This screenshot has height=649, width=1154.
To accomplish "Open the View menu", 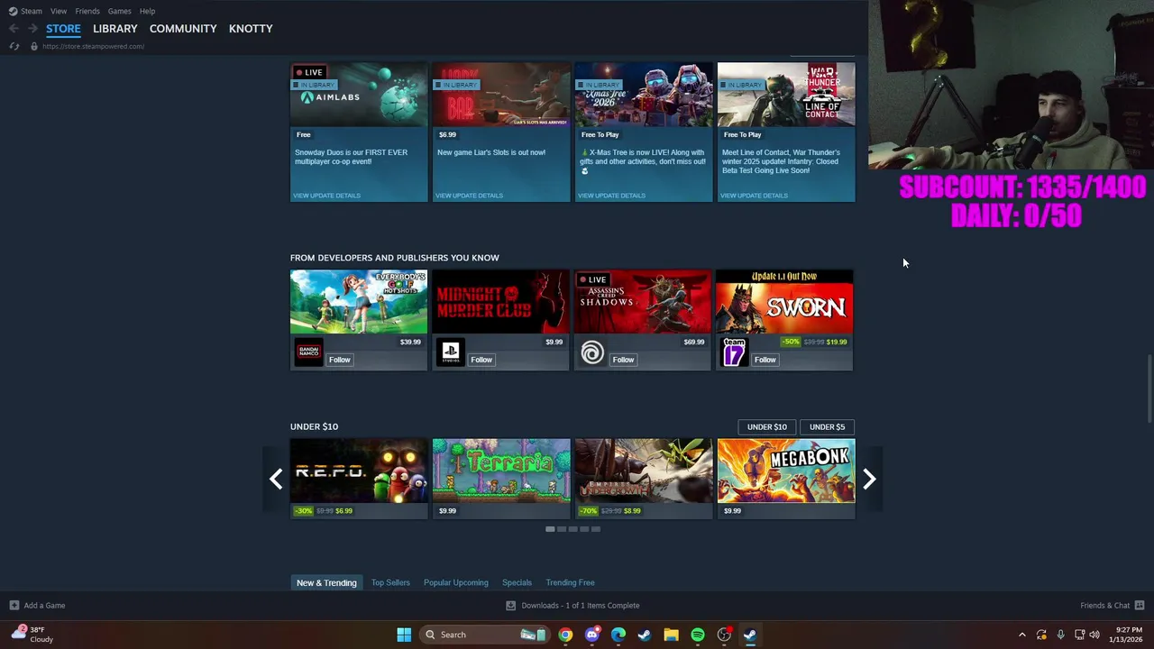I will 59,11.
